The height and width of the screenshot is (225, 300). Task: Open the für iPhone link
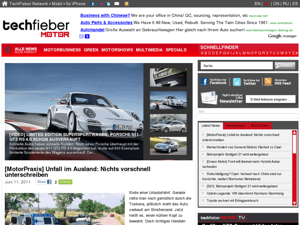click(76, 4)
